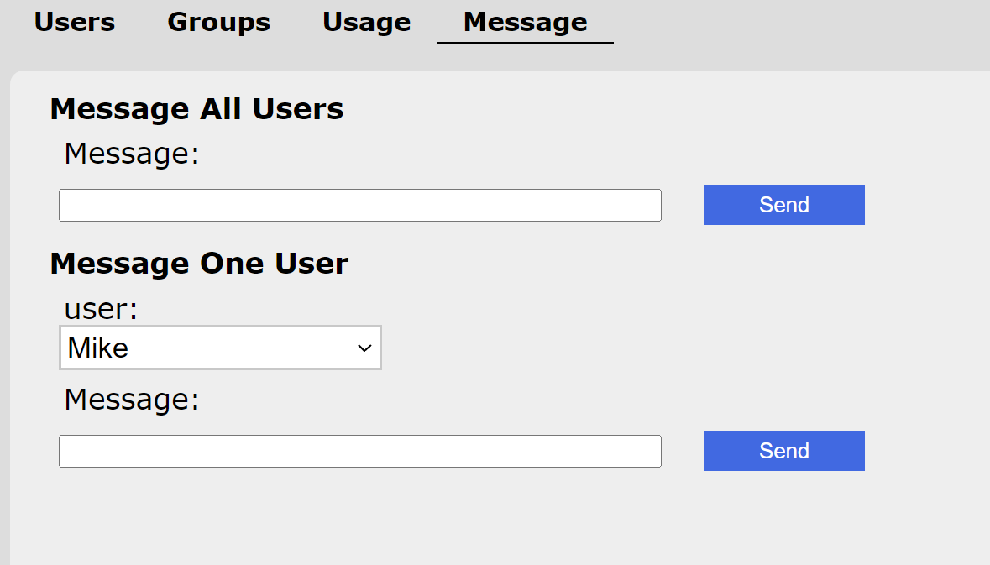The width and height of the screenshot is (990, 565).
Task: Select the Message tab
Action: (525, 22)
